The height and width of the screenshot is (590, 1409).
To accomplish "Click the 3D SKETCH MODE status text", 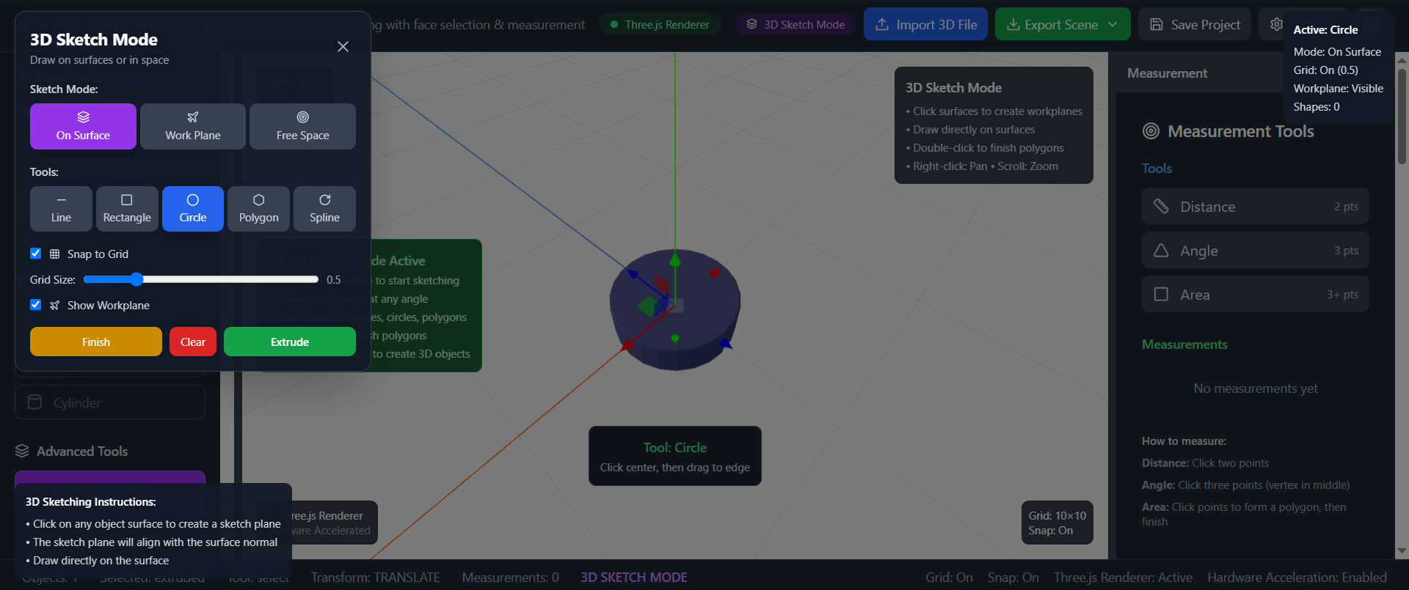I will [x=634, y=578].
